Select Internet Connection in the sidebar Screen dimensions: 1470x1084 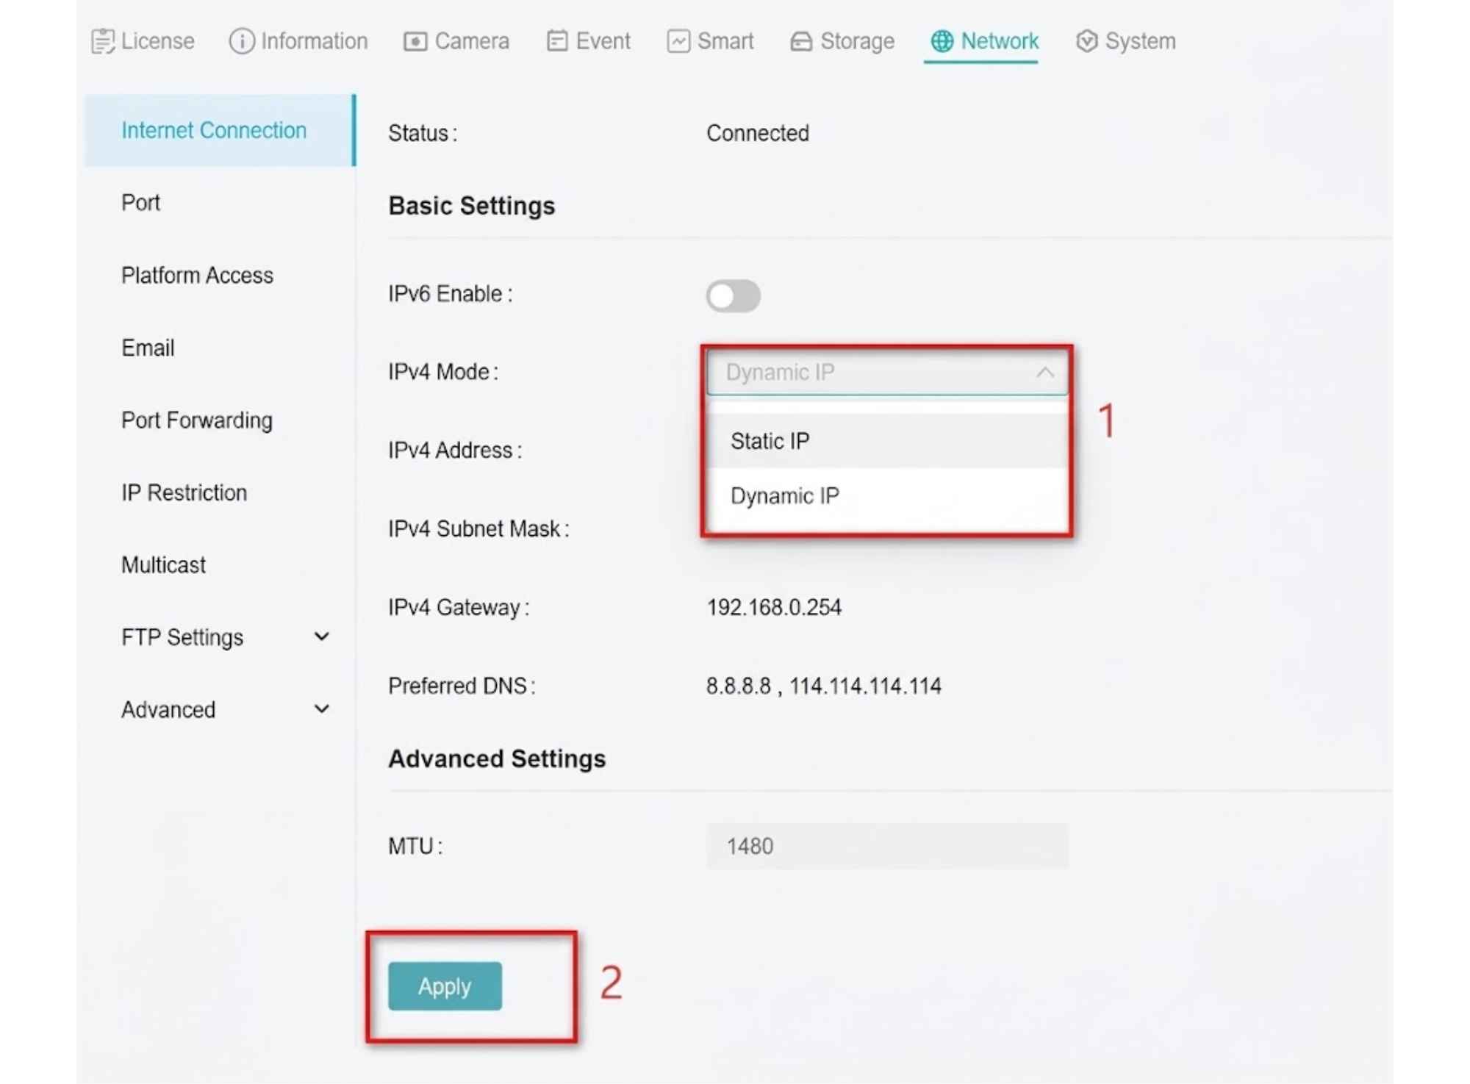[220, 130]
